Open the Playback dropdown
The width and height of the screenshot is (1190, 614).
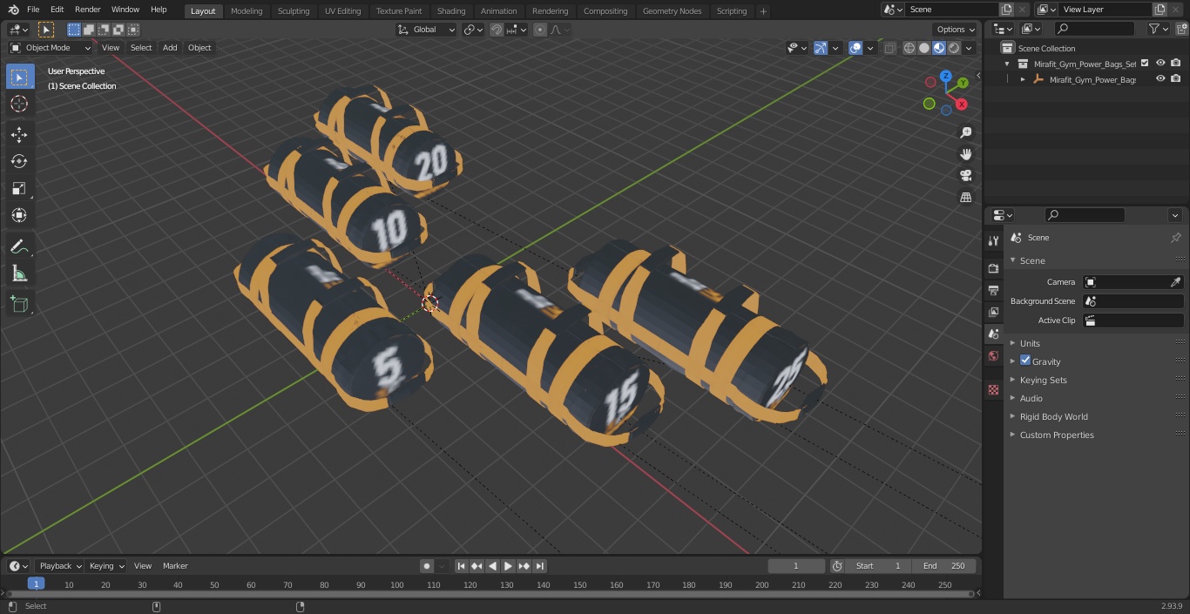60,566
